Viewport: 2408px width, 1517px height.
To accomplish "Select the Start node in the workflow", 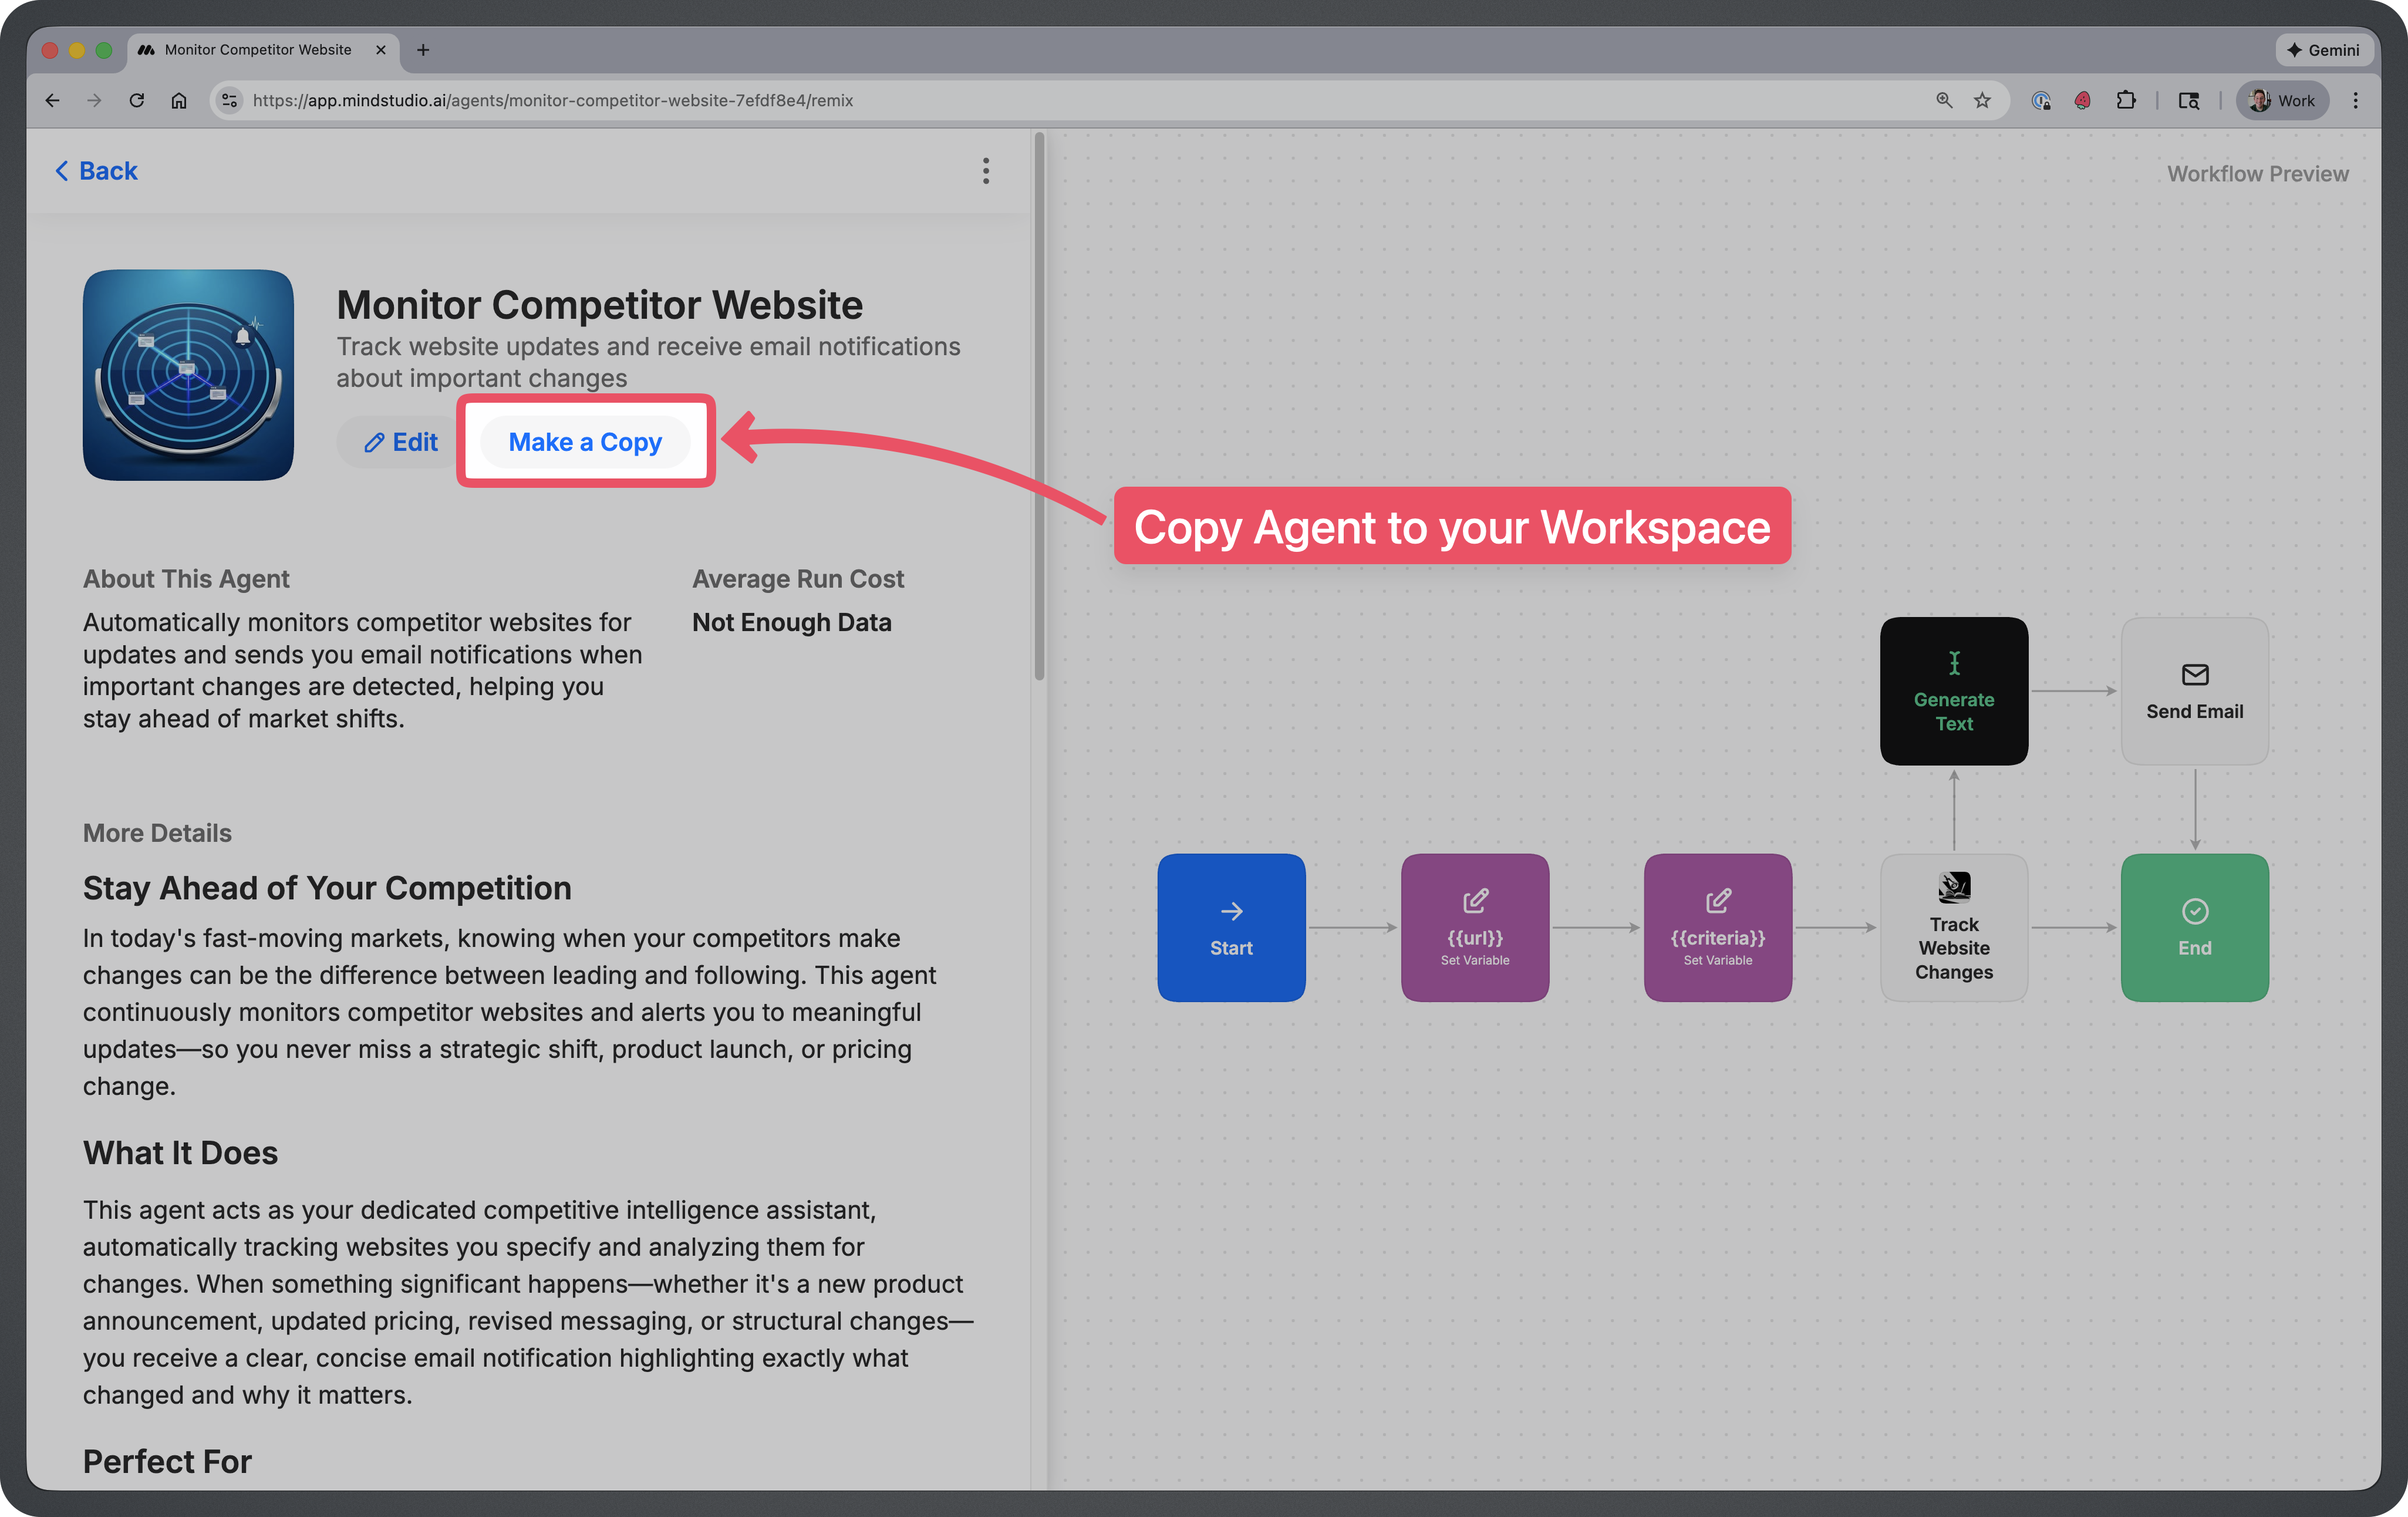I will tap(1231, 927).
